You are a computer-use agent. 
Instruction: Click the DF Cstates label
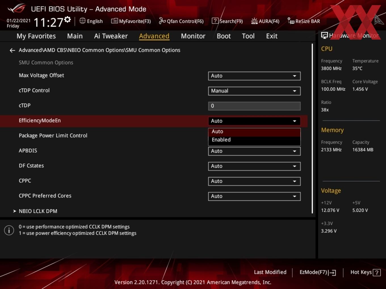(31, 165)
